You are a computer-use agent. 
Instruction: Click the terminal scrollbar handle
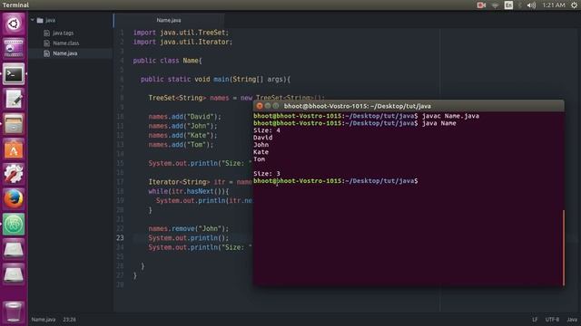pyautogui.click(x=564, y=247)
